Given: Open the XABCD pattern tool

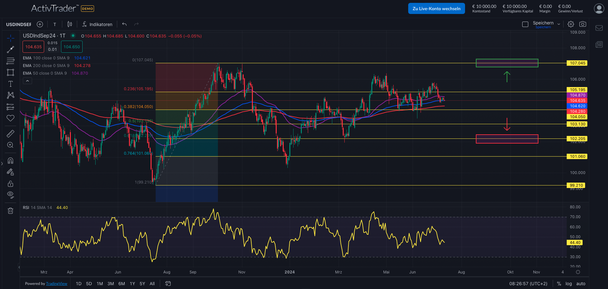Looking at the screenshot, I should 10,95.
